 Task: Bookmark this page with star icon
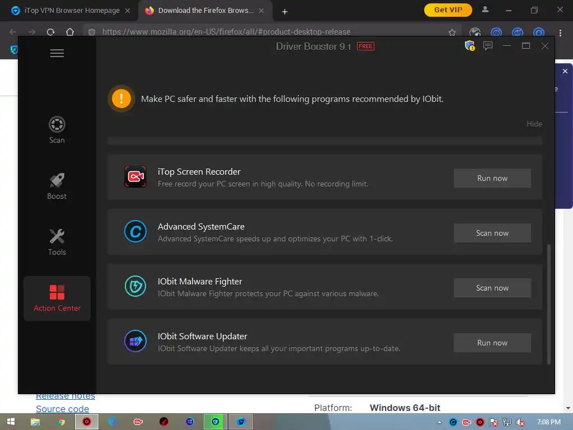tap(452, 32)
